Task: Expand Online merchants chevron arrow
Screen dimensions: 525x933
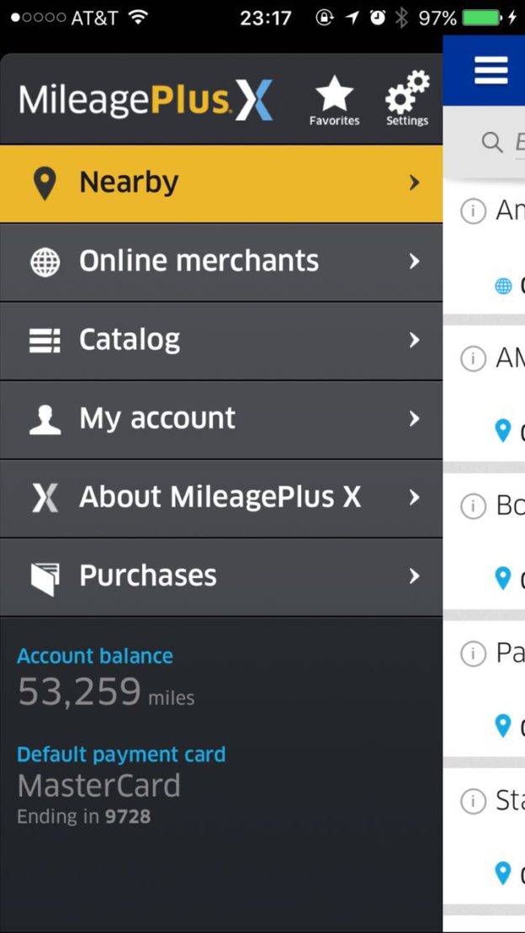Action: coord(413,262)
